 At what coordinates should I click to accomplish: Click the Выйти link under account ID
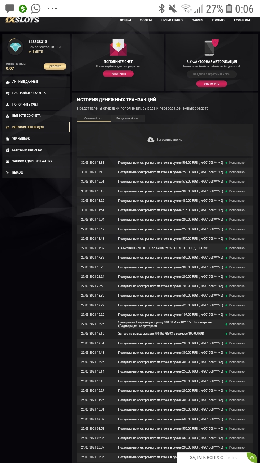36,52
